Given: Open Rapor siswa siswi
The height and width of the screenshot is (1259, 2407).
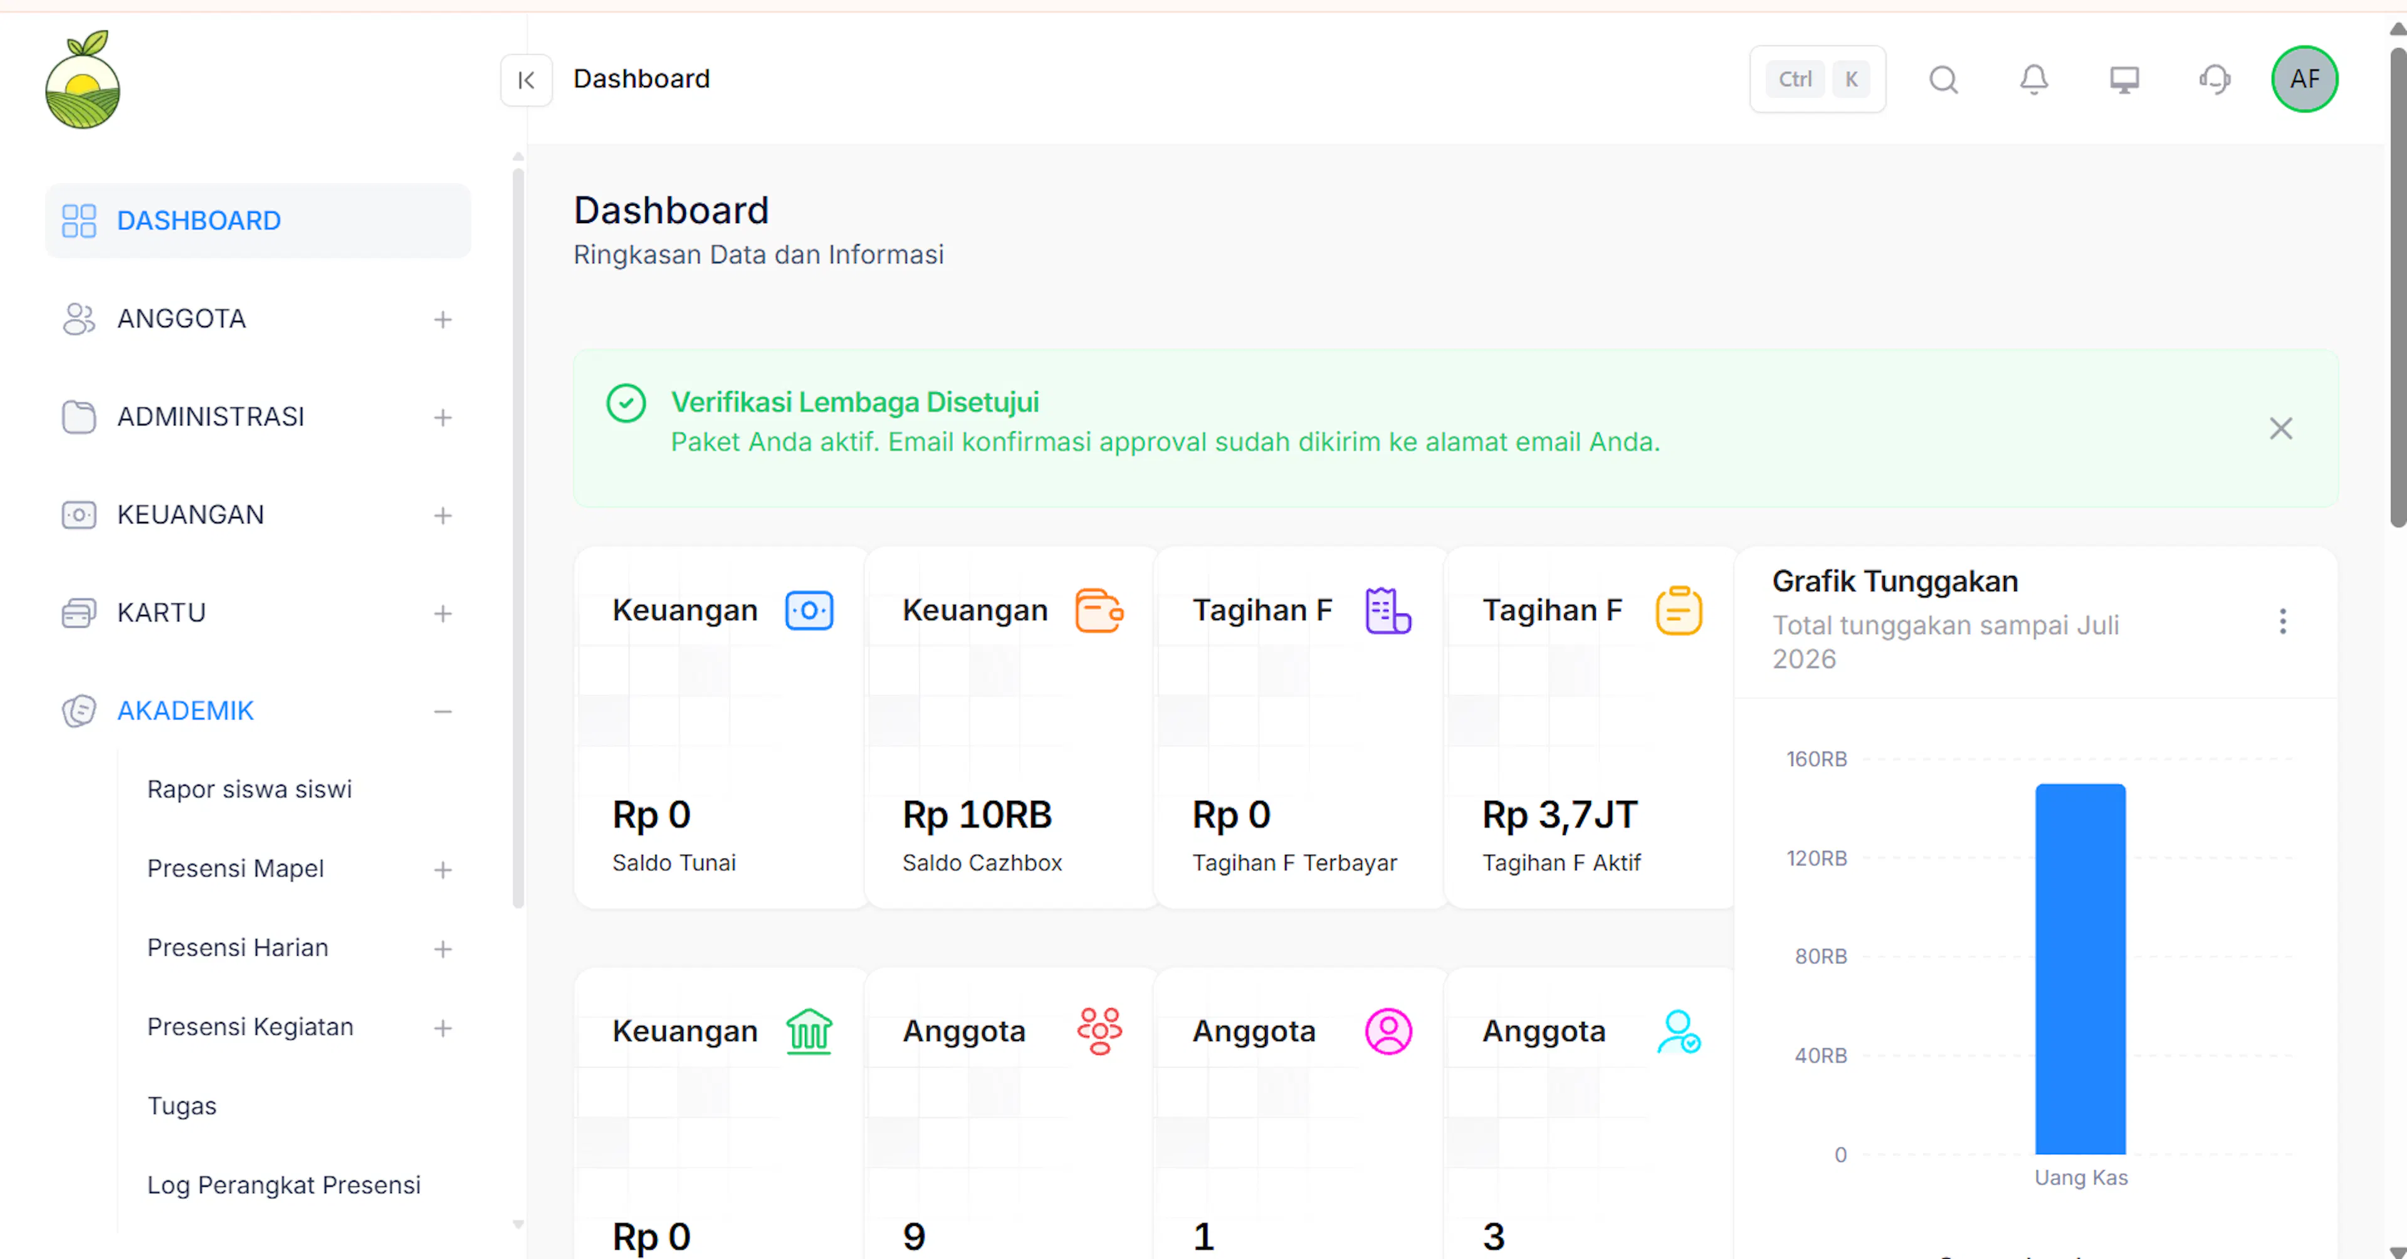Looking at the screenshot, I should tap(249, 789).
